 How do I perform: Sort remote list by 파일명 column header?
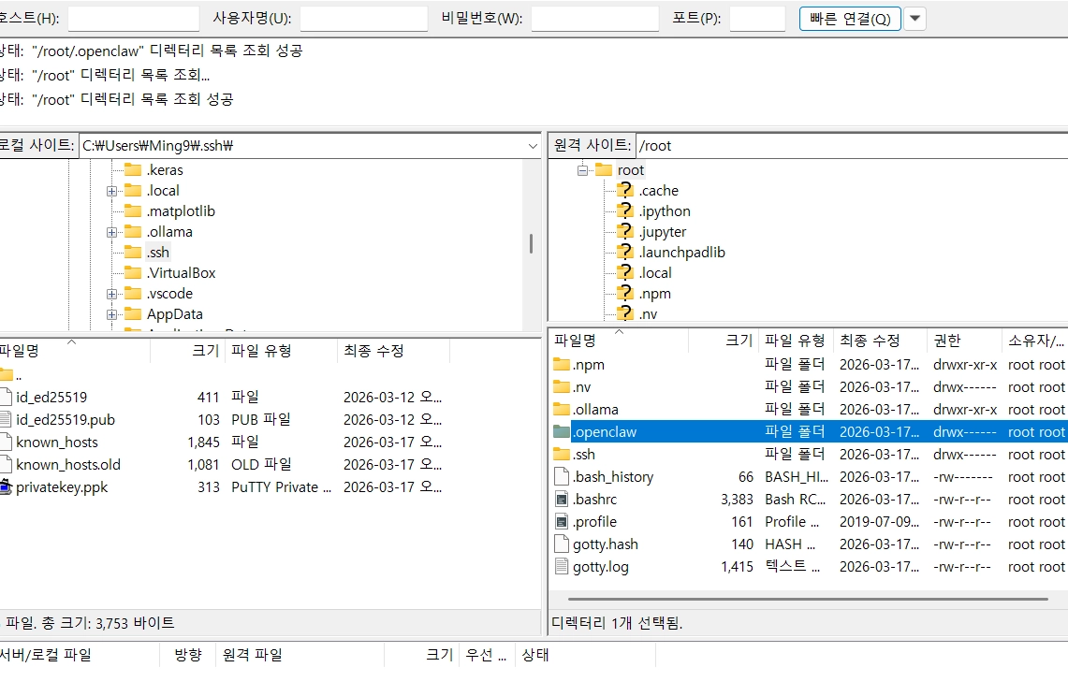(619, 341)
